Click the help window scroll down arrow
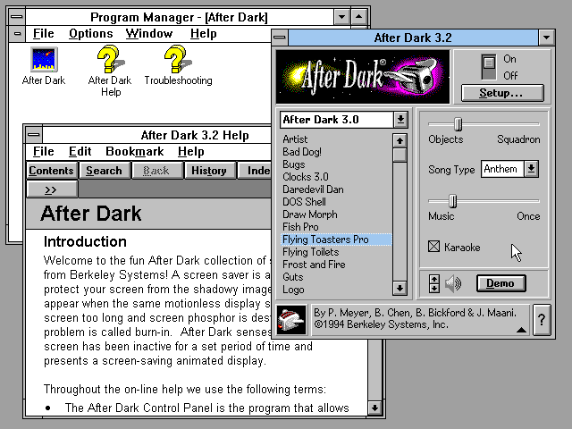The image size is (572, 429). tap(374, 408)
